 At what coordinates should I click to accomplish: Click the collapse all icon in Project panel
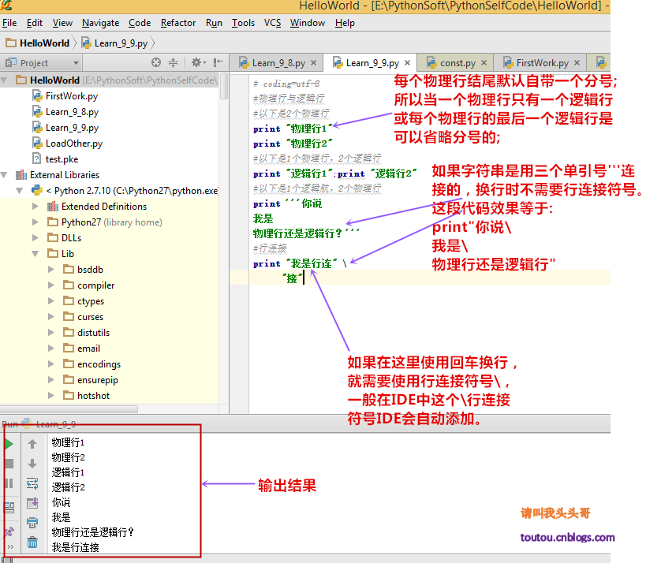coord(173,62)
